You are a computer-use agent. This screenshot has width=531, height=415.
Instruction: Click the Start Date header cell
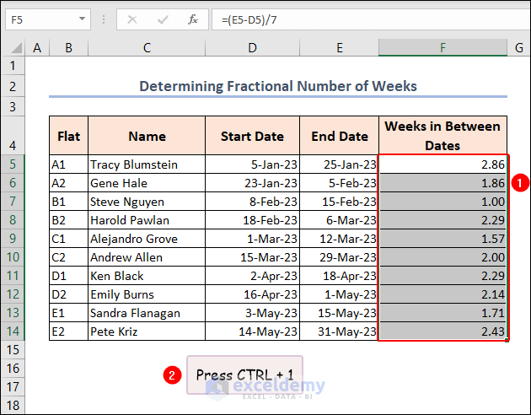253,136
